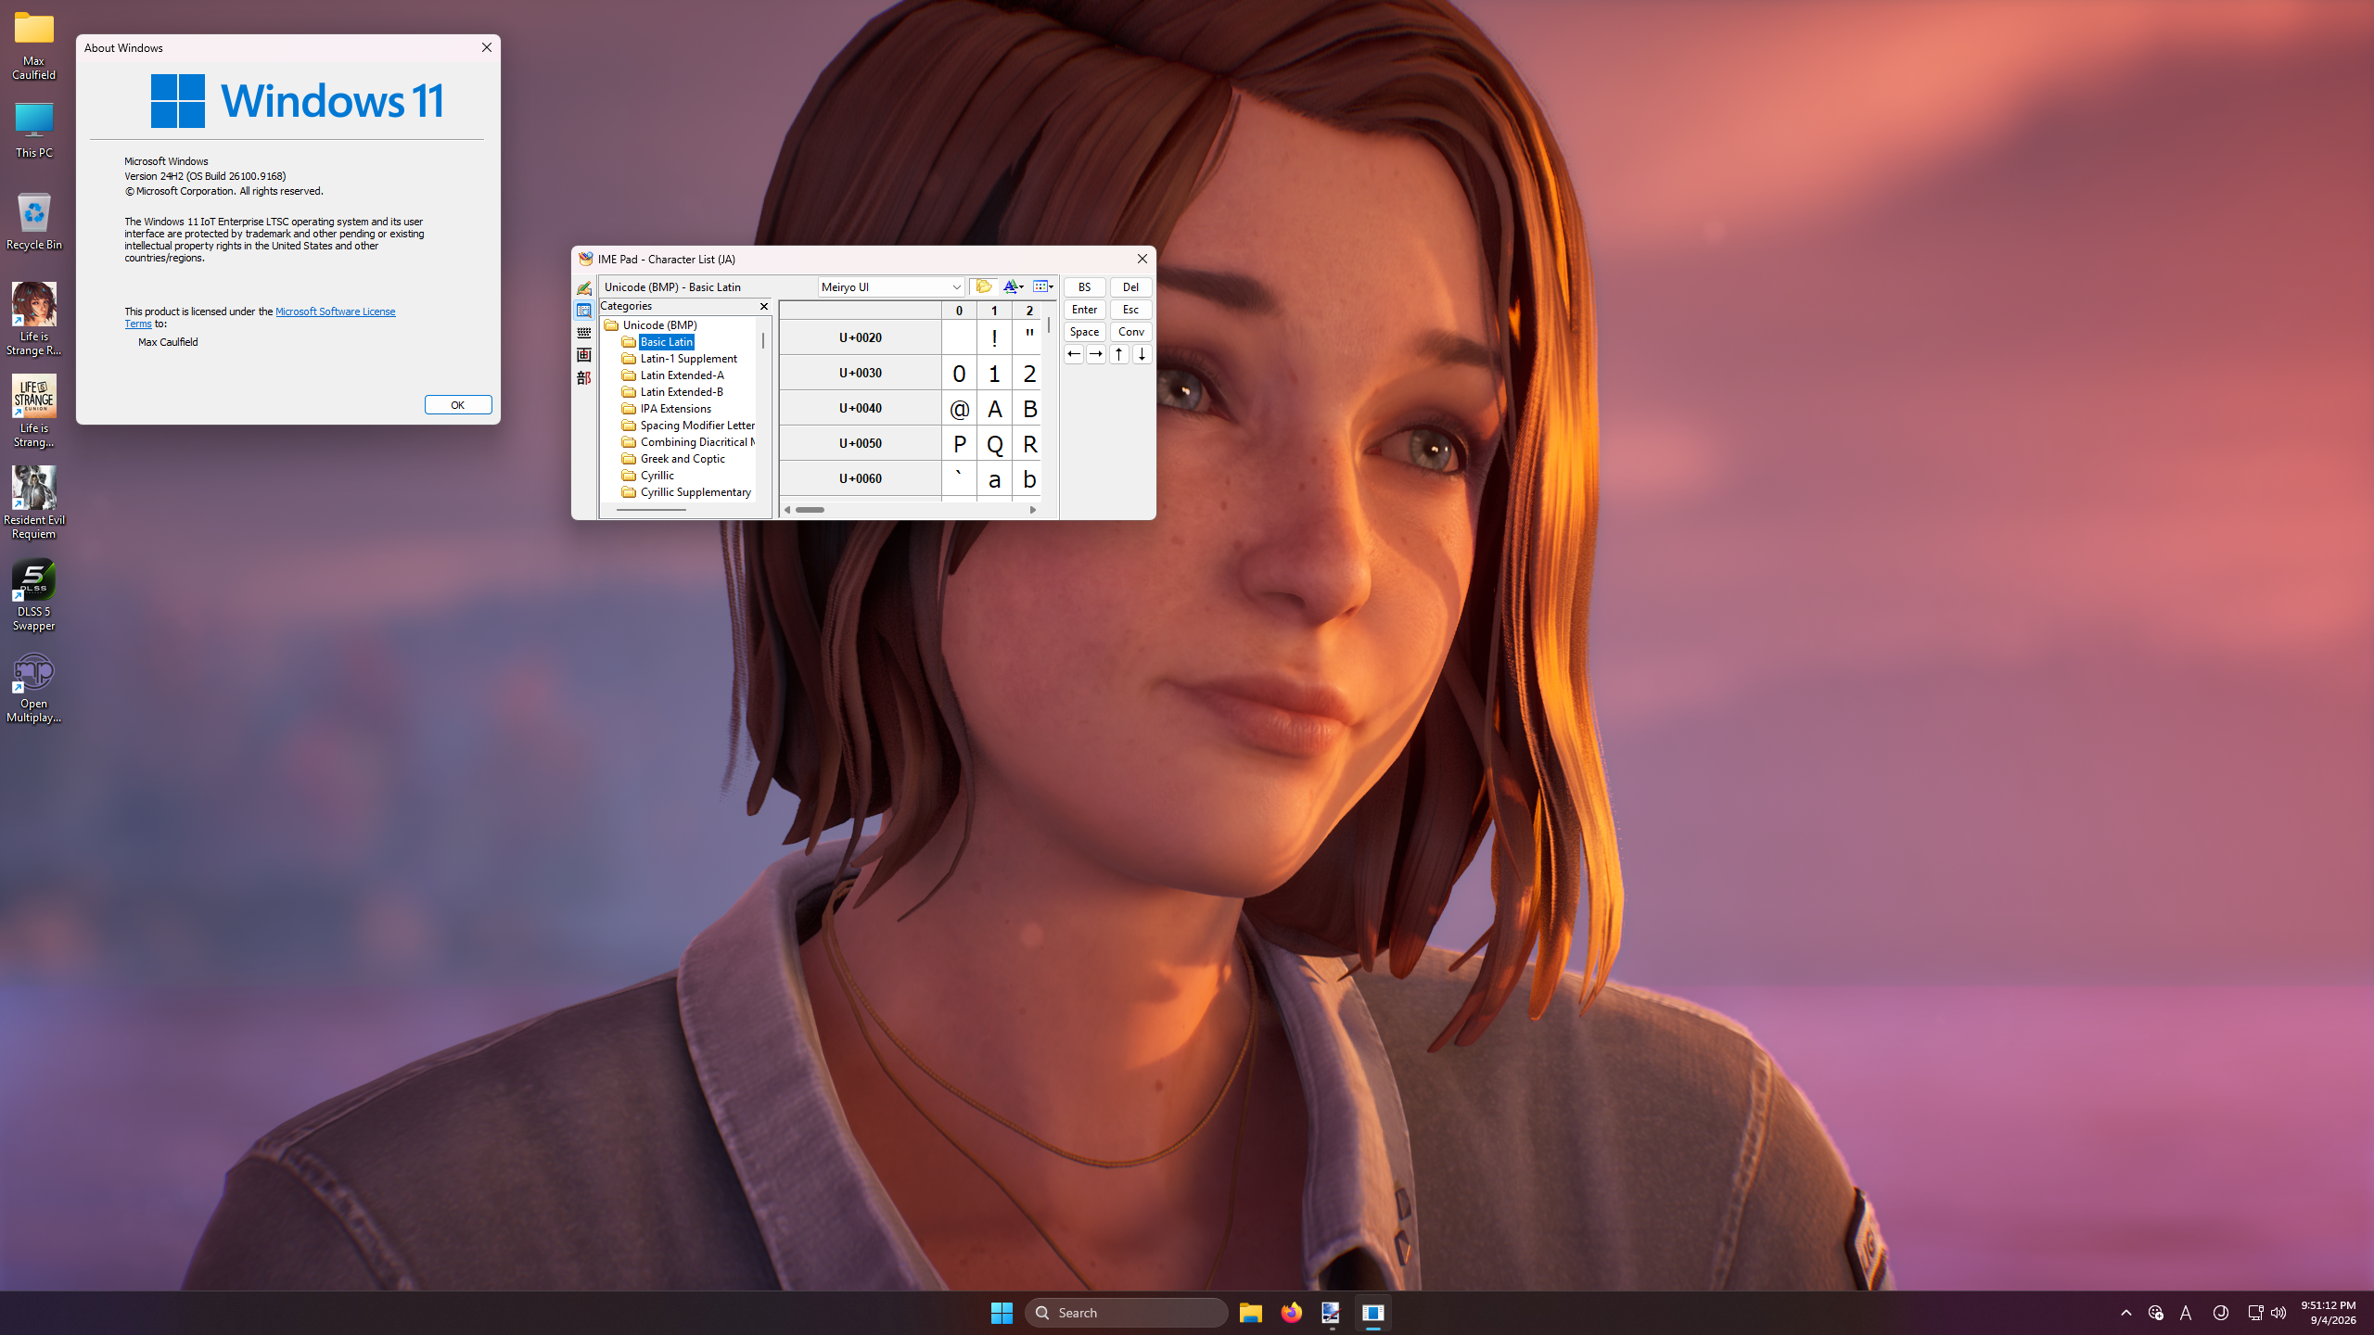Select the Character List applet icon
Image resolution: width=2374 pixels, height=1335 pixels.
(583, 311)
